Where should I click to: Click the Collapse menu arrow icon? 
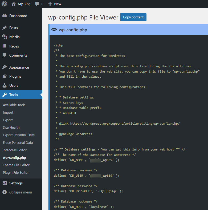pos(5,192)
